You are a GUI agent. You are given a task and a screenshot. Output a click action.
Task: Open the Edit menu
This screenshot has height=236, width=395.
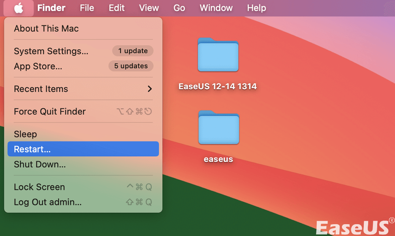click(x=117, y=8)
